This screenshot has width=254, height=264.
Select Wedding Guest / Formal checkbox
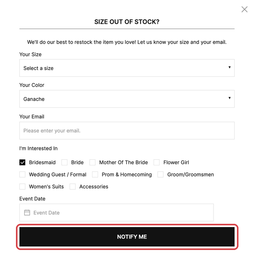coord(22,175)
